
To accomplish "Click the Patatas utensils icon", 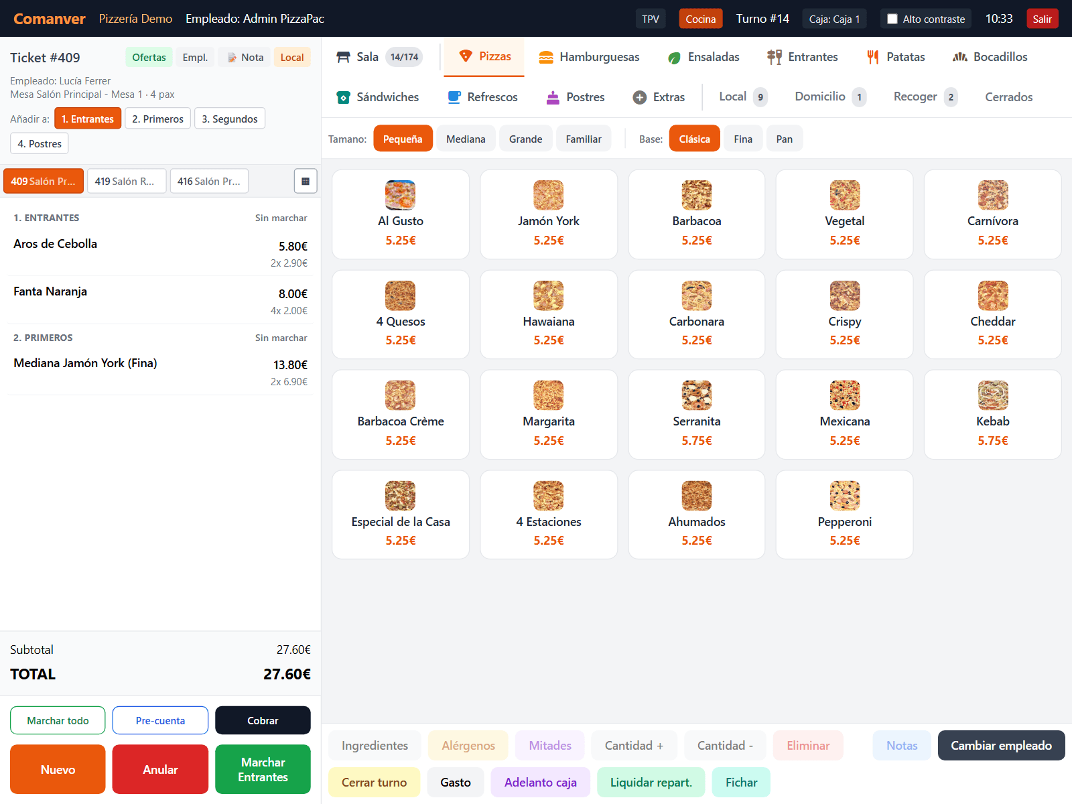I will (872, 58).
